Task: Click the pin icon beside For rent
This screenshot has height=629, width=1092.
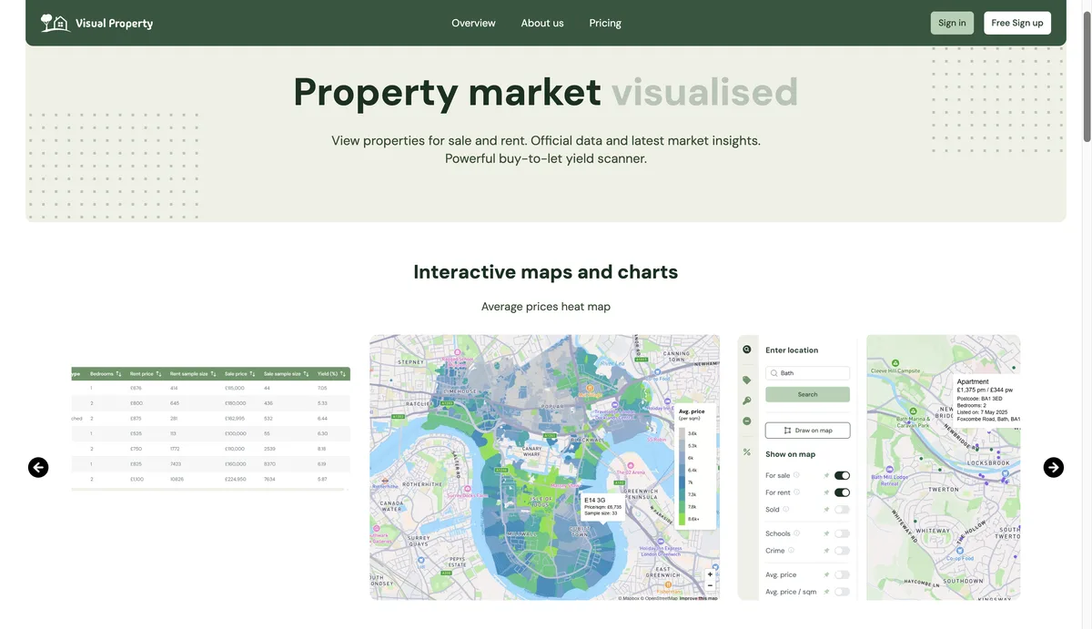Action: coord(826,492)
